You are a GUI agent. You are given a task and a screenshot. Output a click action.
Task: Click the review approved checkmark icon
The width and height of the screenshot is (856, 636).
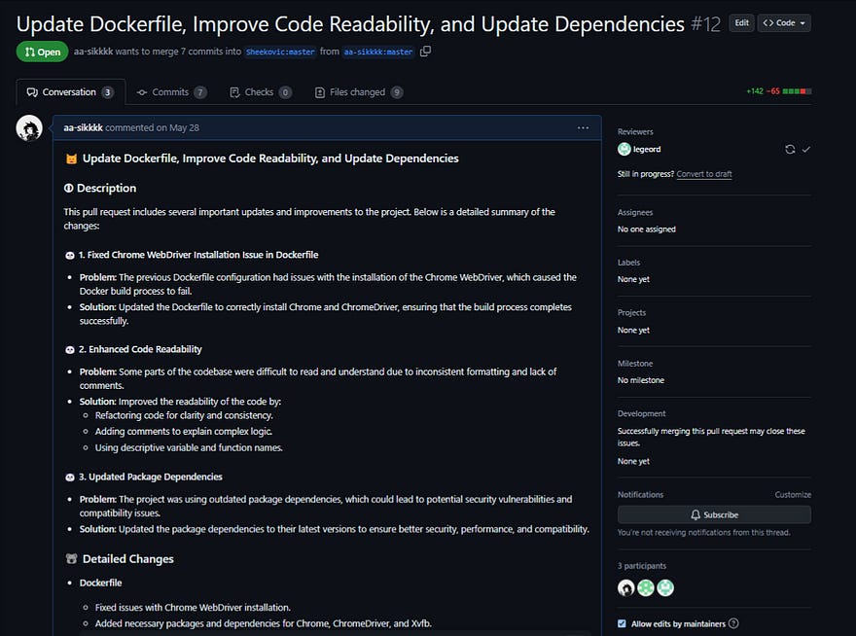tap(805, 149)
